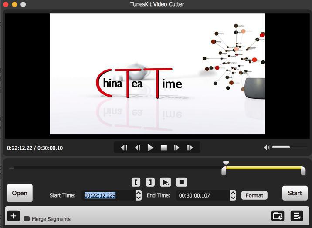Click the volume slider track

289,147
